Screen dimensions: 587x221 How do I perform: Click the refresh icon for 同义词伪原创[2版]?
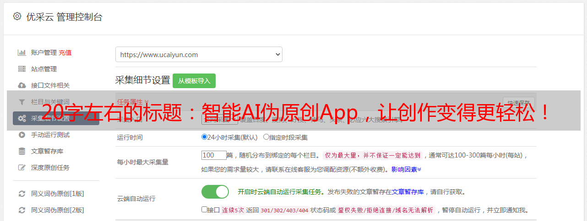[22, 210]
